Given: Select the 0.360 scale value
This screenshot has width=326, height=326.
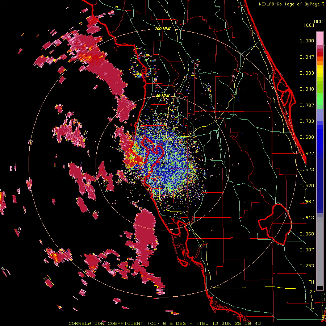Looking at the screenshot, I should [307, 234].
